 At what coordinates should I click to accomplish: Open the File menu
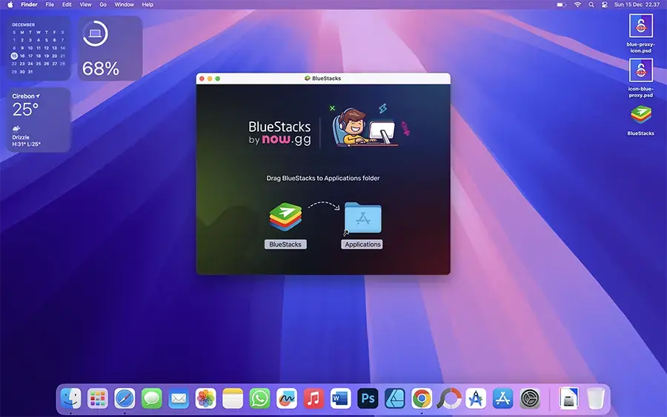(x=50, y=4)
